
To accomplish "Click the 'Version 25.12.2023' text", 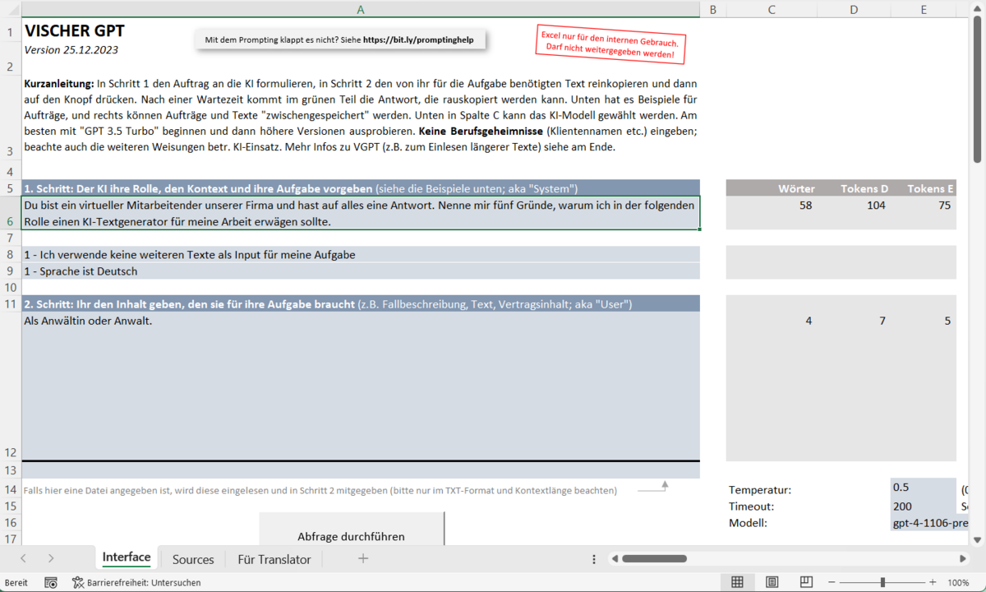I will pos(71,50).
